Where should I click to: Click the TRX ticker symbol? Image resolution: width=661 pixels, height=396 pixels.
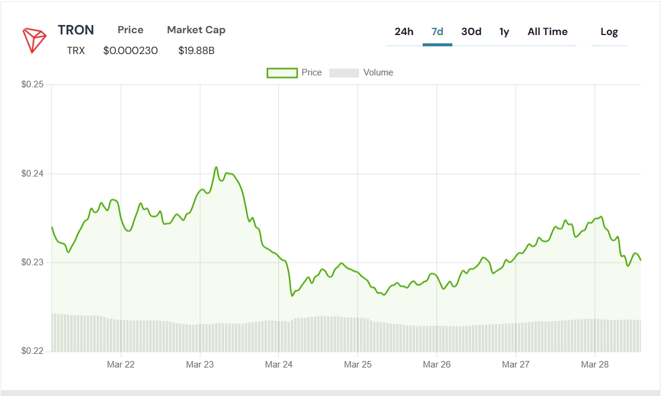(x=76, y=50)
